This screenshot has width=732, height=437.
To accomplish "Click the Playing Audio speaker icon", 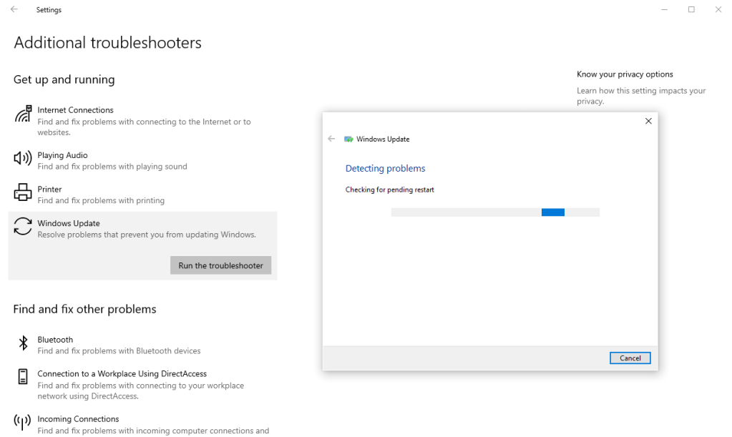I will point(23,159).
